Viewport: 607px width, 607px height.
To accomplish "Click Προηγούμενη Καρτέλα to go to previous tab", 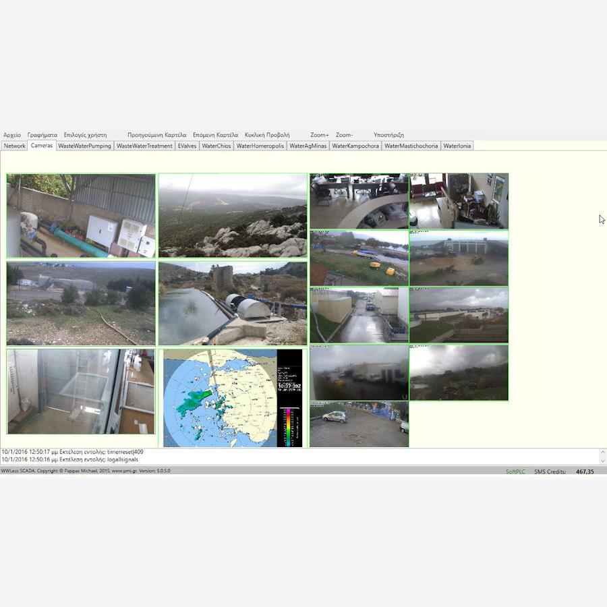I will 156,135.
